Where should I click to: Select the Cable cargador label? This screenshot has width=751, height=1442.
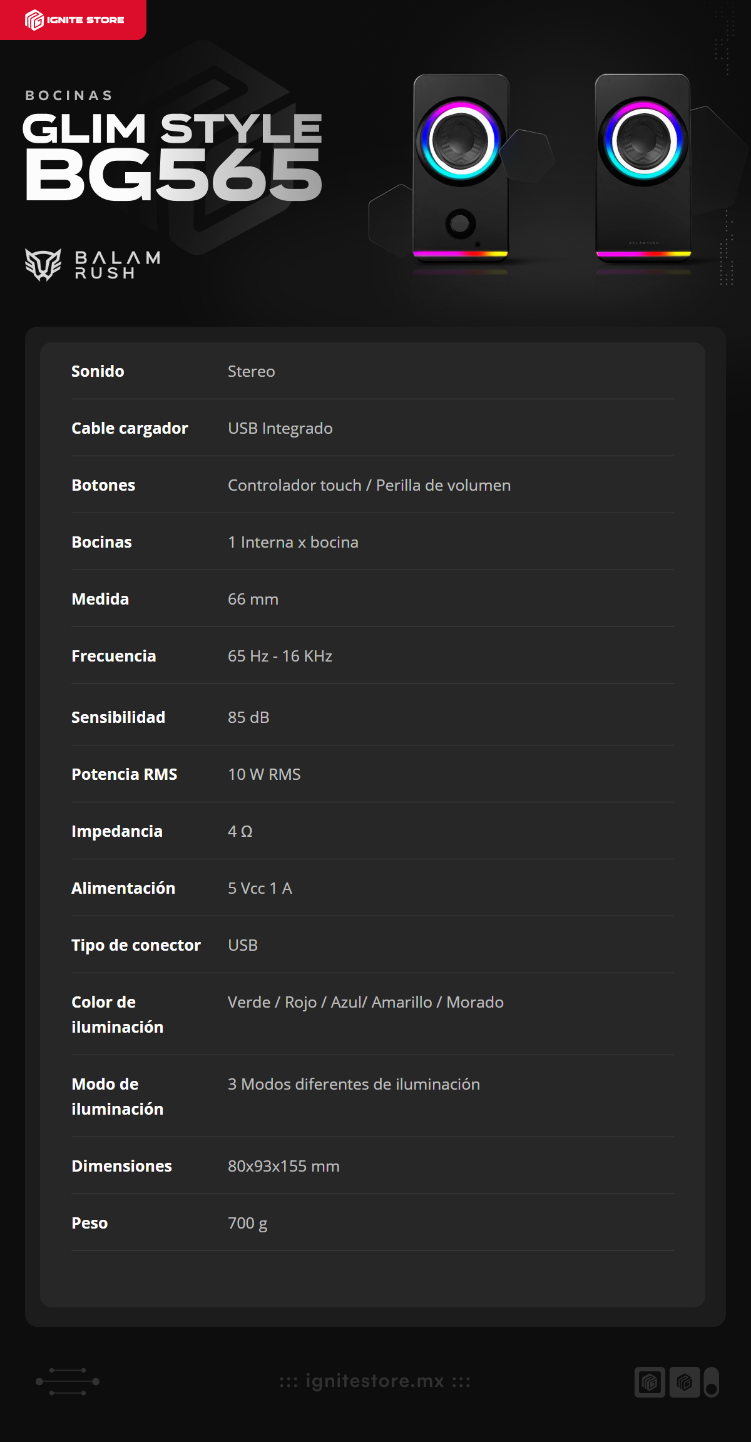(x=130, y=428)
